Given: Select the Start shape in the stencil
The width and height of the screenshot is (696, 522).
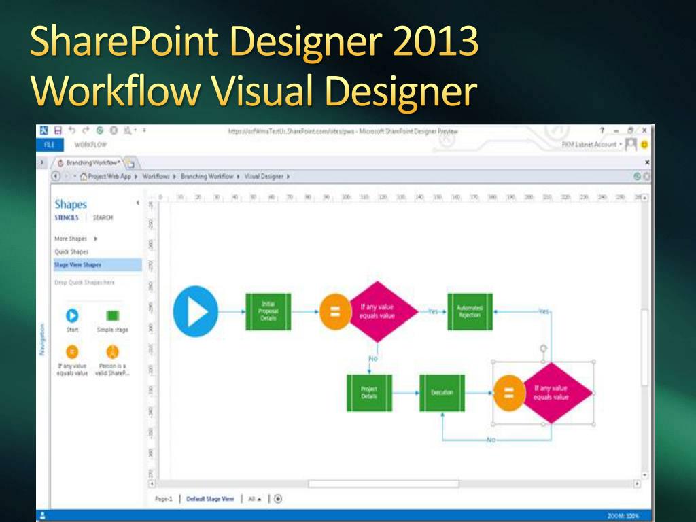Looking at the screenshot, I should pyautogui.click(x=72, y=321).
